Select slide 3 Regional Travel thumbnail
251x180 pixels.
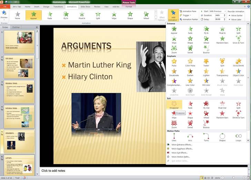[x=19, y=92]
